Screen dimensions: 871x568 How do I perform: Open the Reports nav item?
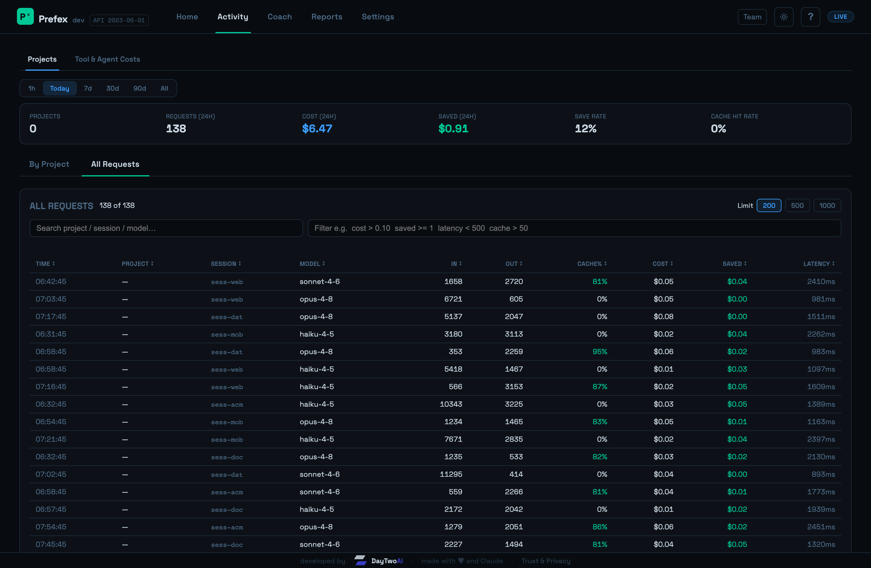coord(327,16)
